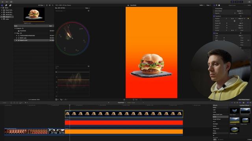
Task: Open the Titles and Generators sidebar
Action: coord(10,5)
